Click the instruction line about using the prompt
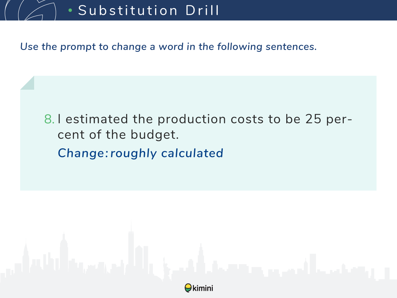 tap(168, 47)
